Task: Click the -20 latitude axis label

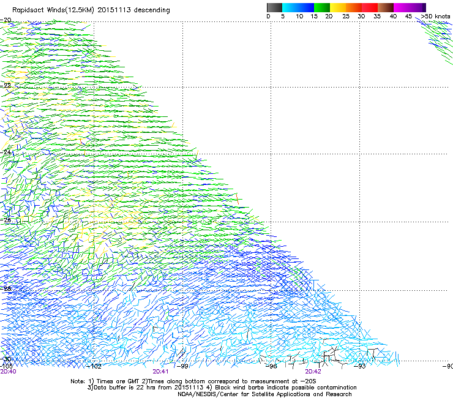Action: click(6, 20)
